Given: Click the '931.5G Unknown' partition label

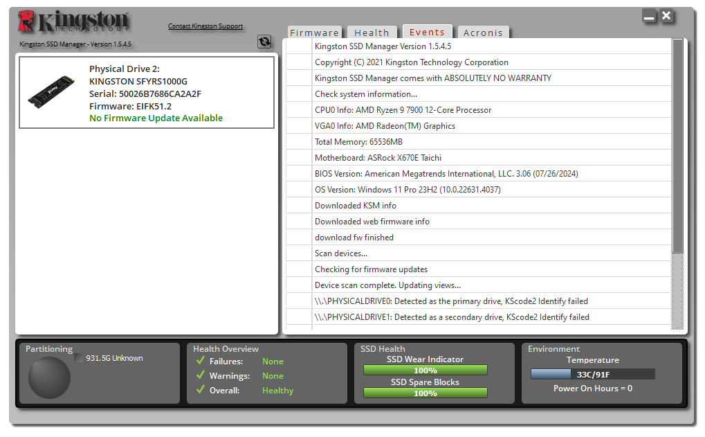Looking at the screenshot, I should point(115,358).
